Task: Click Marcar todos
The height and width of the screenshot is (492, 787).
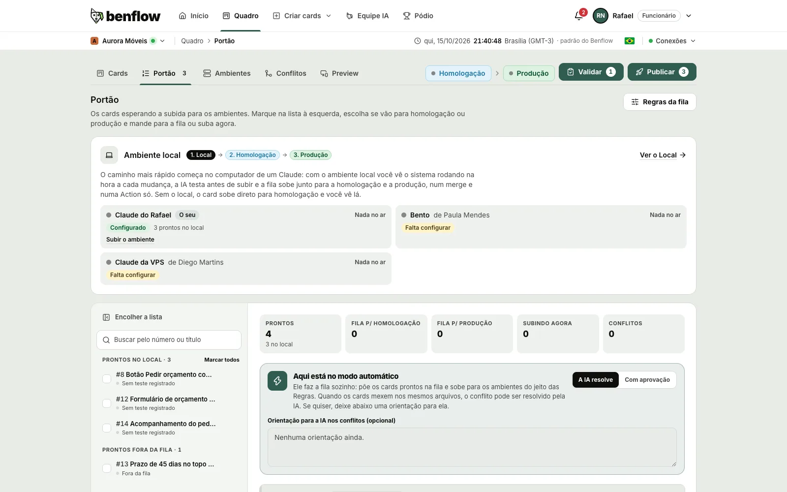Action: (x=222, y=360)
